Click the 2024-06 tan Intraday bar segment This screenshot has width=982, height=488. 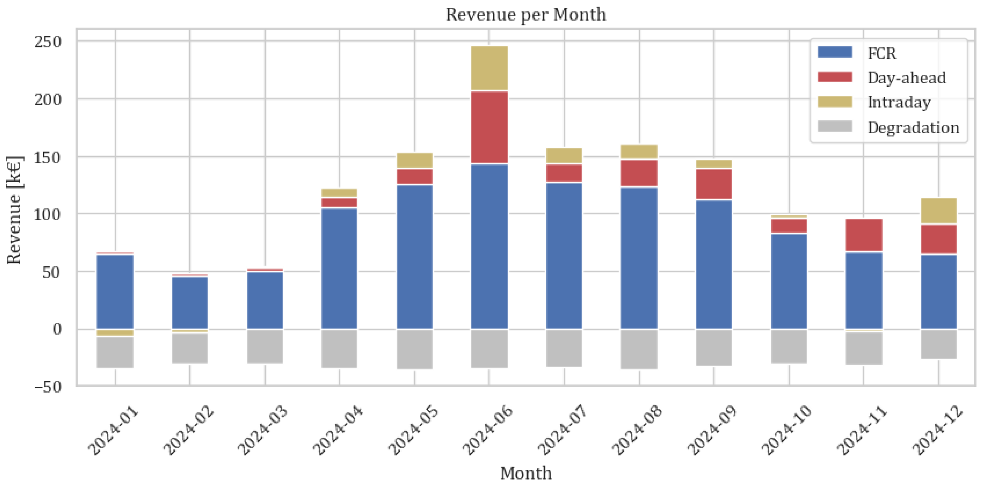tap(489, 68)
